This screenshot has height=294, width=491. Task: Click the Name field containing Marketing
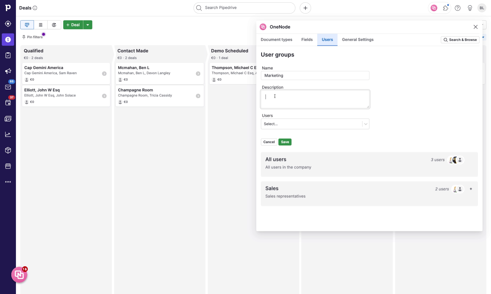[x=315, y=76]
